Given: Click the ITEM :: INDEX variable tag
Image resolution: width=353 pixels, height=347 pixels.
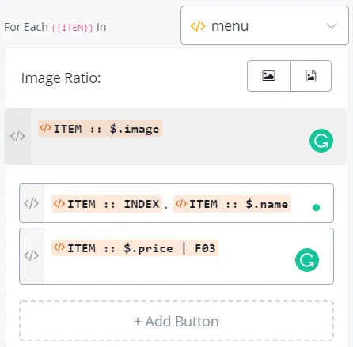Looking at the screenshot, I should pyautogui.click(x=107, y=204).
